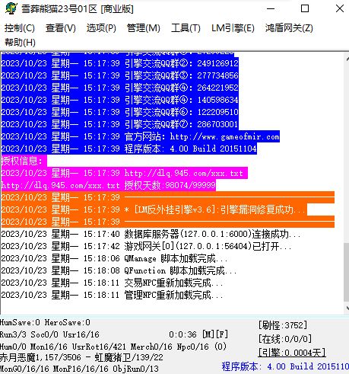
Task: Maximize the 雪葬熊猫23号01区 window
Action: [x=305, y=8]
